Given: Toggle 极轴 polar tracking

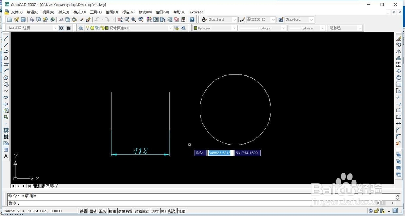Looking at the screenshot, I should (112, 211).
